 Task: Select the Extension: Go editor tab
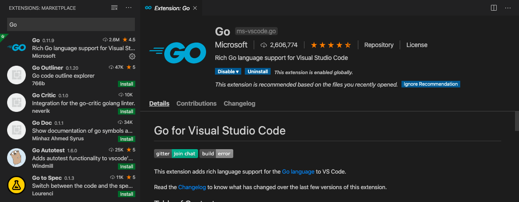[171, 8]
